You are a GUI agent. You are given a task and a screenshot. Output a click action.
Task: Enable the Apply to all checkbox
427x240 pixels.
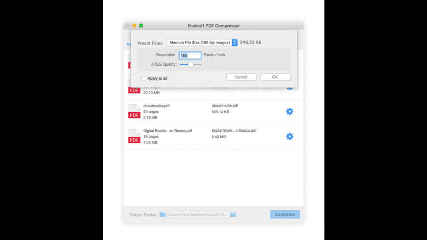[143, 78]
